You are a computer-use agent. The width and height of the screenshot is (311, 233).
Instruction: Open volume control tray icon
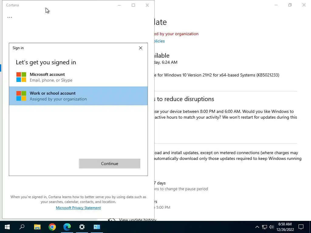coord(272,227)
